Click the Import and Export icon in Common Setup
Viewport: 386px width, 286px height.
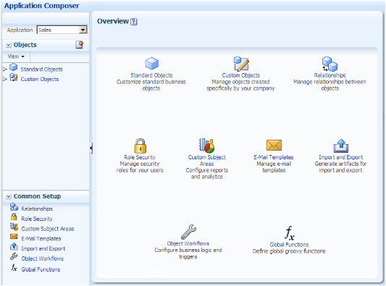14,246
